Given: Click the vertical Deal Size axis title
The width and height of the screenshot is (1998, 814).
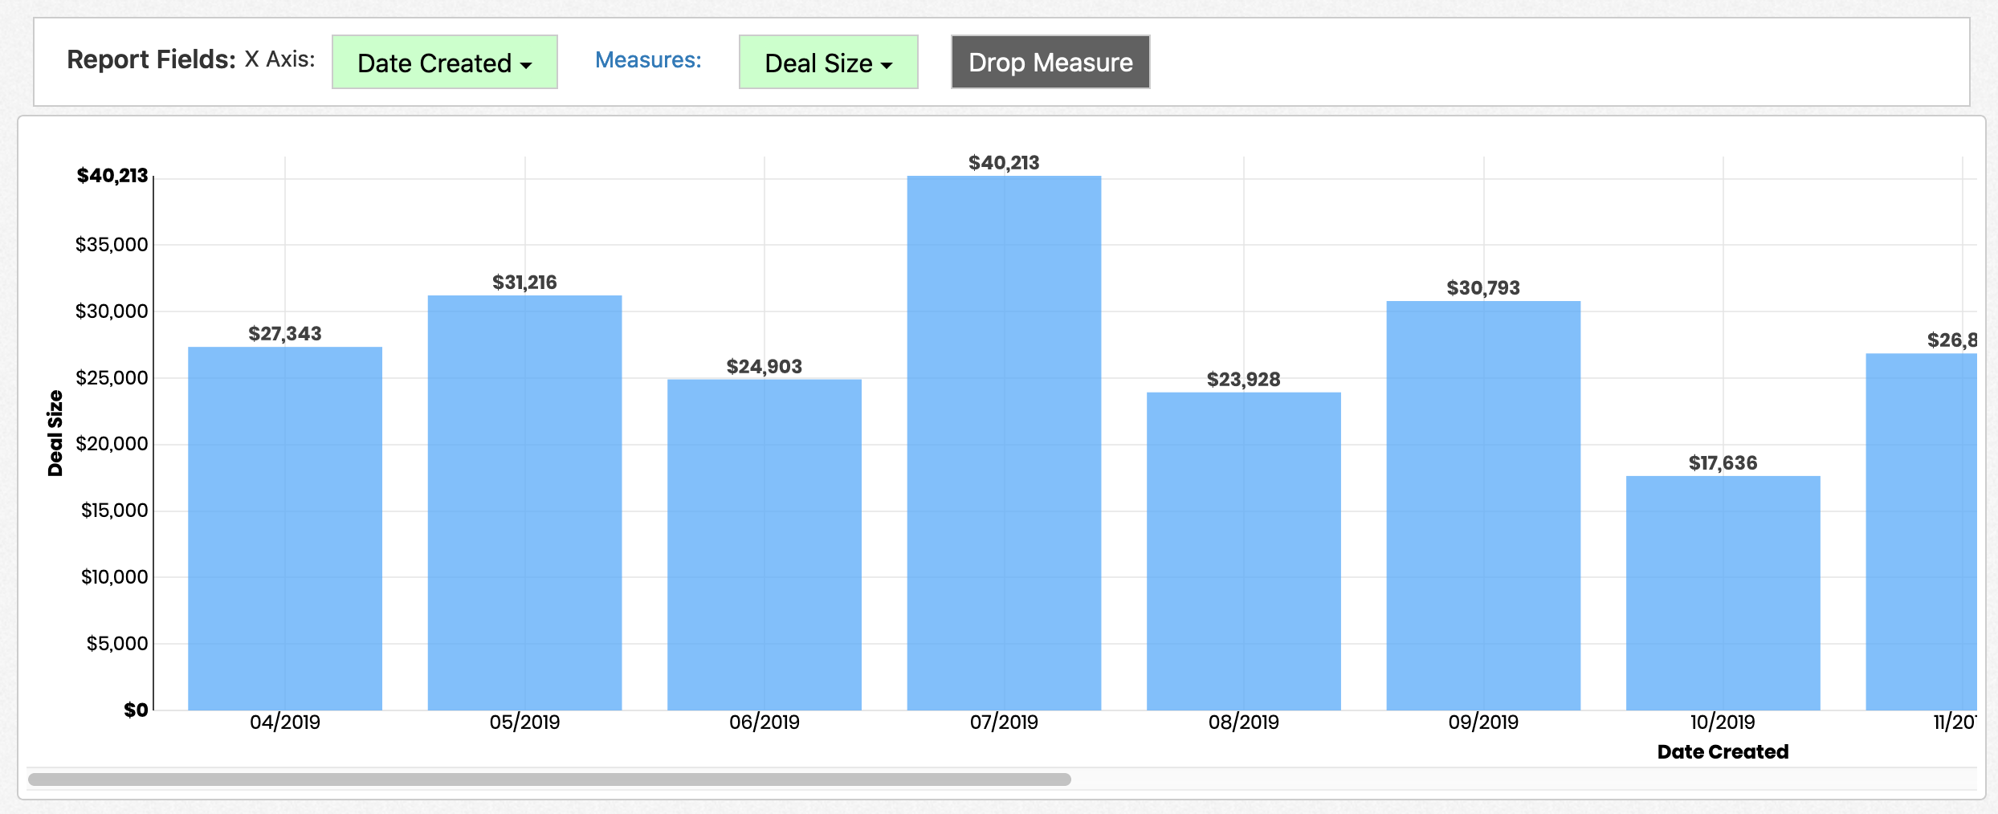Looking at the screenshot, I should pos(55,433).
